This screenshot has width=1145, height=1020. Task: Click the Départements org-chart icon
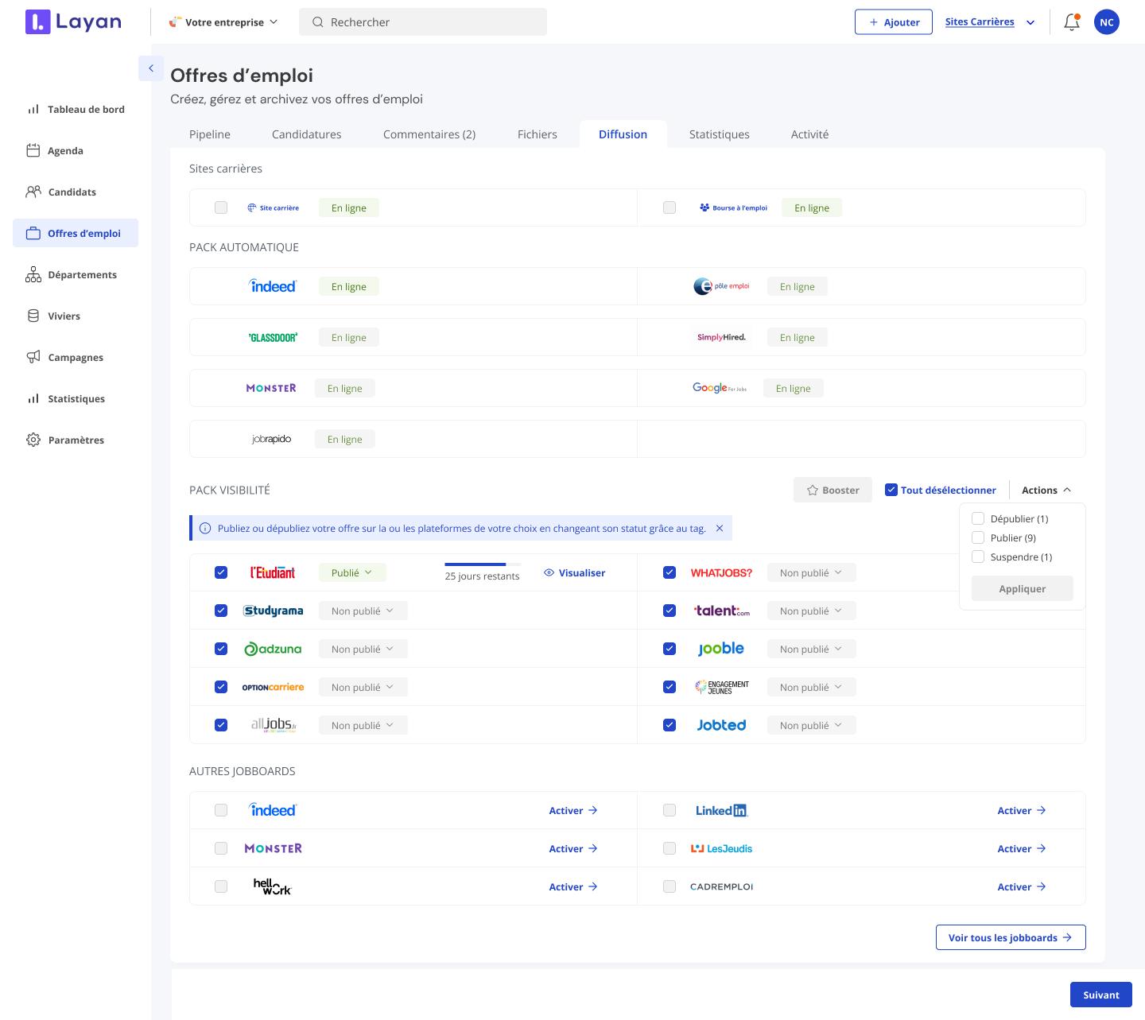(x=33, y=274)
